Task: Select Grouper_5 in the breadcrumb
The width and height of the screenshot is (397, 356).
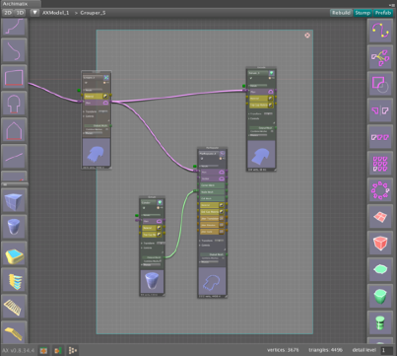Action: pyautogui.click(x=93, y=13)
